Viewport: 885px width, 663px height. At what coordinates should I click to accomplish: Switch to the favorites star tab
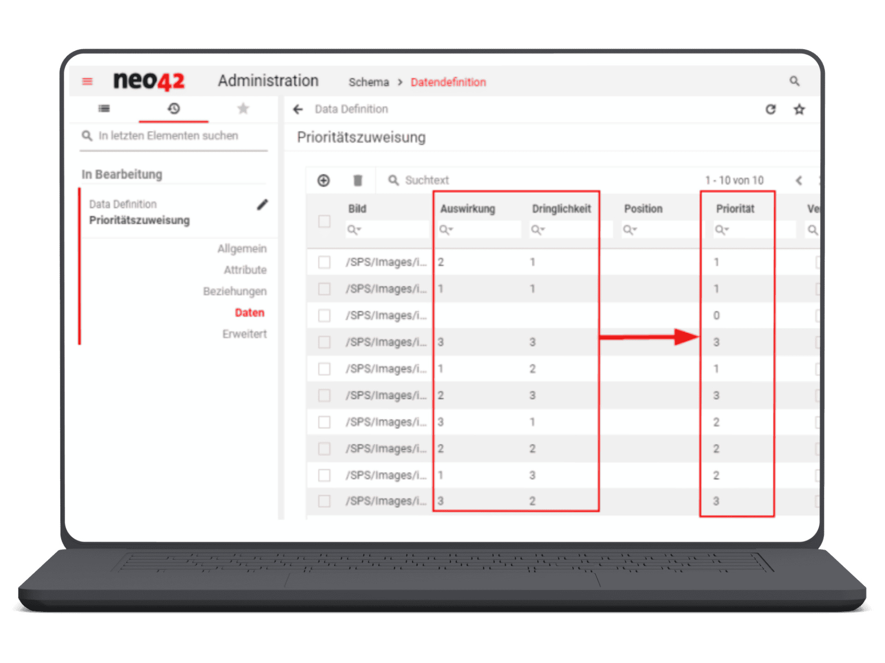point(243,109)
